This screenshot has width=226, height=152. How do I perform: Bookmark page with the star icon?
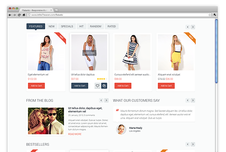[210, 15]
